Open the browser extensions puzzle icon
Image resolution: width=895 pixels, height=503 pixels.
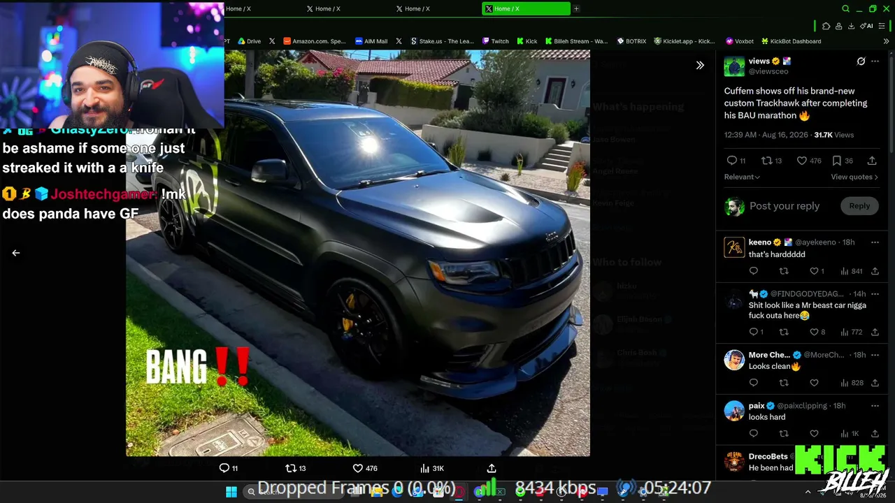826,26
